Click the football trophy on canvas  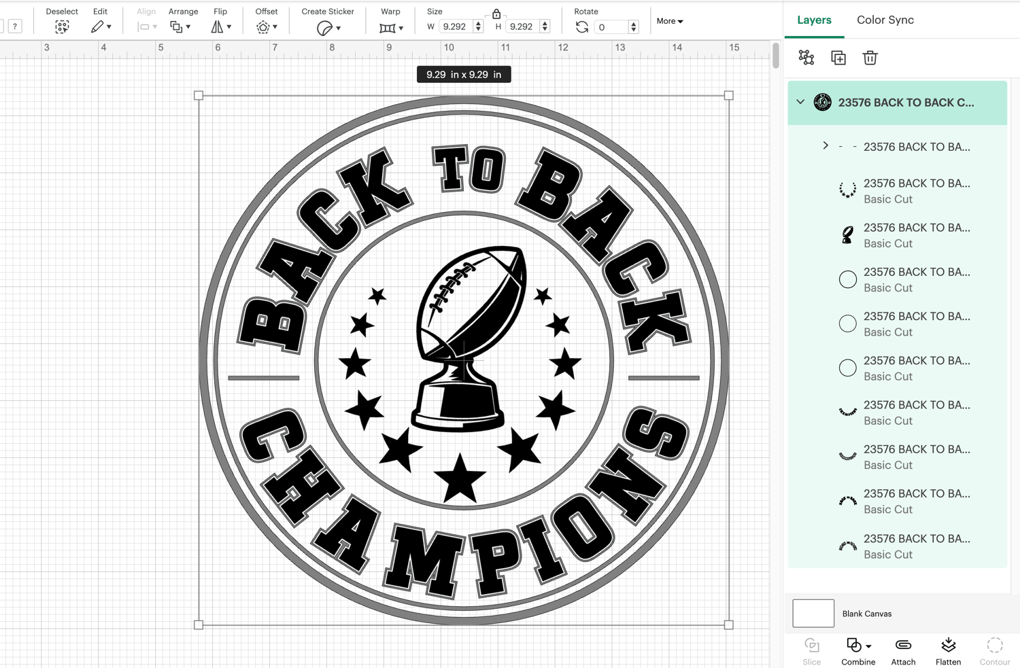pyautogui.click(x=469, y=338)
